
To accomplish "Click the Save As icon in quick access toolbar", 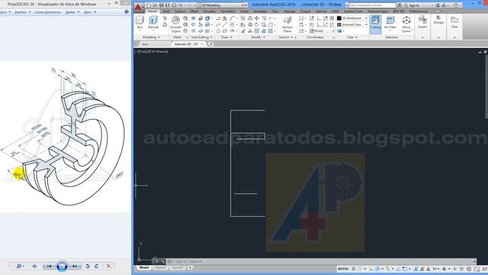I will click(x=168, y=5).
